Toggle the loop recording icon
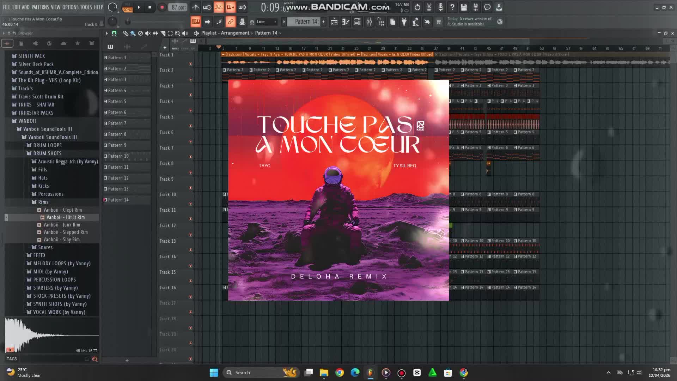This screenshot has width=677, height=381. coord(242,7)
